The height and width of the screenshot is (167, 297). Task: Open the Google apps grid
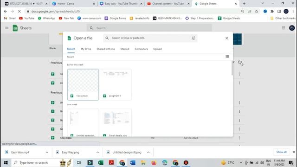pyautogui.click(x=284, y=28)
